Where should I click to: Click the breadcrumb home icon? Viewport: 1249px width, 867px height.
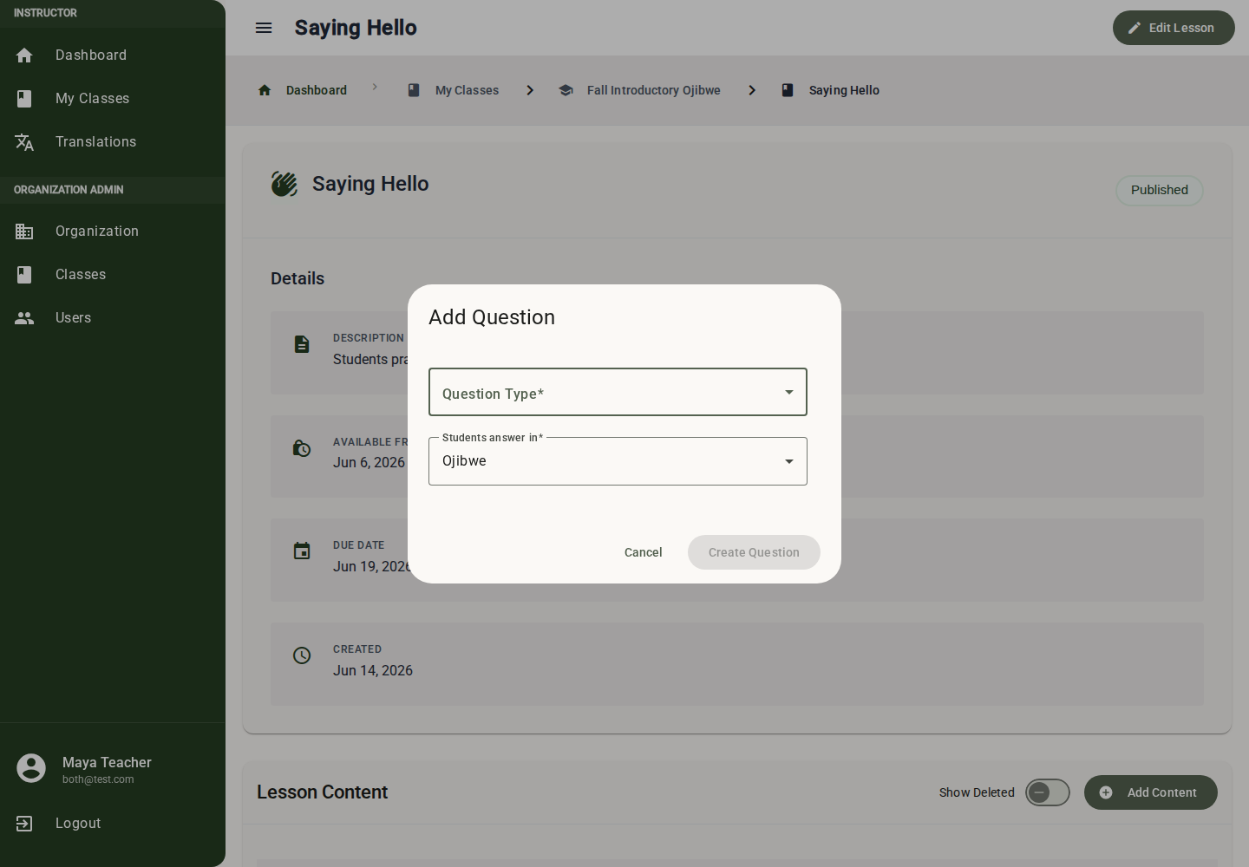coord(265,90)
